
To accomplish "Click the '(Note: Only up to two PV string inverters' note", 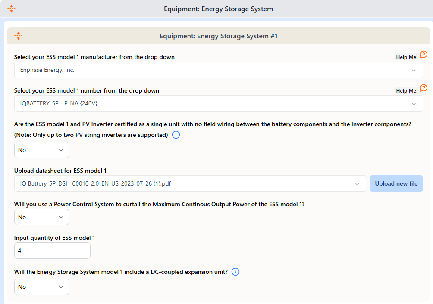I will [x=91, y=135].
